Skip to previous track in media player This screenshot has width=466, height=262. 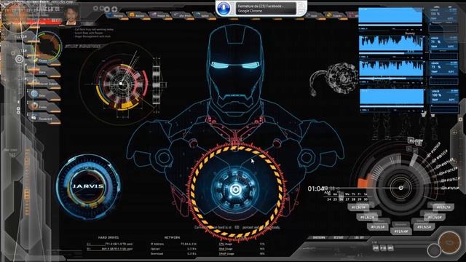tap(376, 247)
